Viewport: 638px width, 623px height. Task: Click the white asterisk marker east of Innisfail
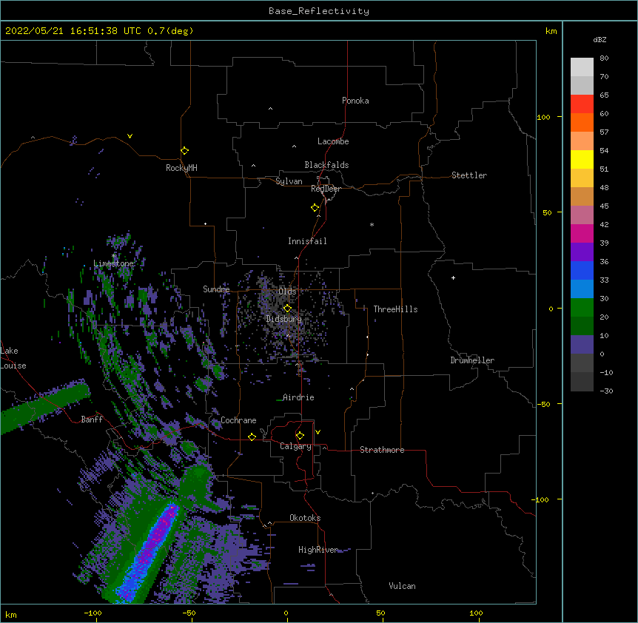[372, 224]
